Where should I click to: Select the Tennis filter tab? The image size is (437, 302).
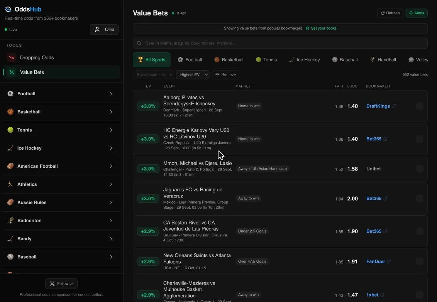pyautogui.click(x=266, y=60)
